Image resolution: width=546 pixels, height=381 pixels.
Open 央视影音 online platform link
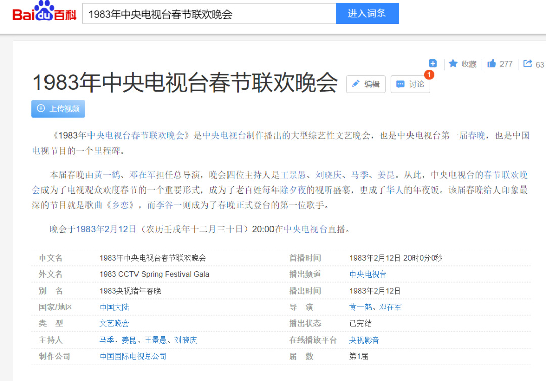(x=364, y=340)
